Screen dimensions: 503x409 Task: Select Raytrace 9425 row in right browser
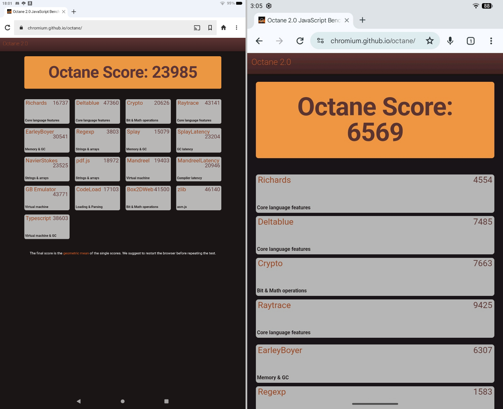click(375, 319)
